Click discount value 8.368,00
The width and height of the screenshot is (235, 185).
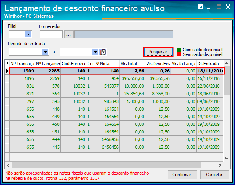pyautogui.click(x=158, y=94)
